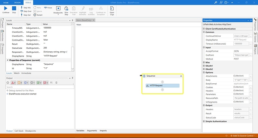258x138 pixels.
Task: Open the Call Stack tab
Action: point(19,131)
